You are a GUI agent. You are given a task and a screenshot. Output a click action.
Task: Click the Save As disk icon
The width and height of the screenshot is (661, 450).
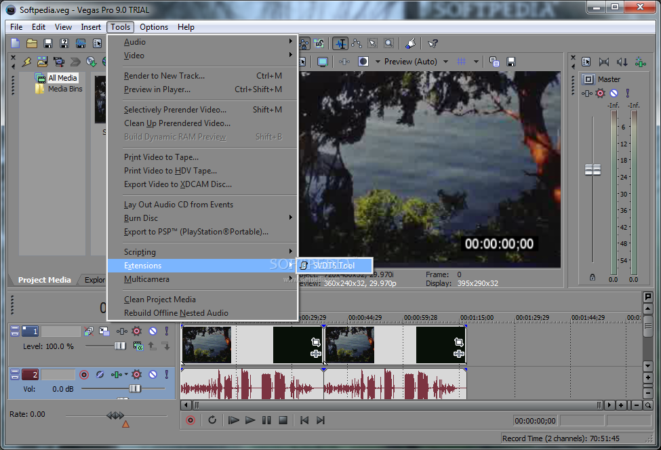pos(64,43)
